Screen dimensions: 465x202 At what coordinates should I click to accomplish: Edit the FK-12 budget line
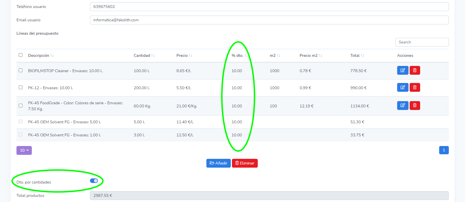403,88
